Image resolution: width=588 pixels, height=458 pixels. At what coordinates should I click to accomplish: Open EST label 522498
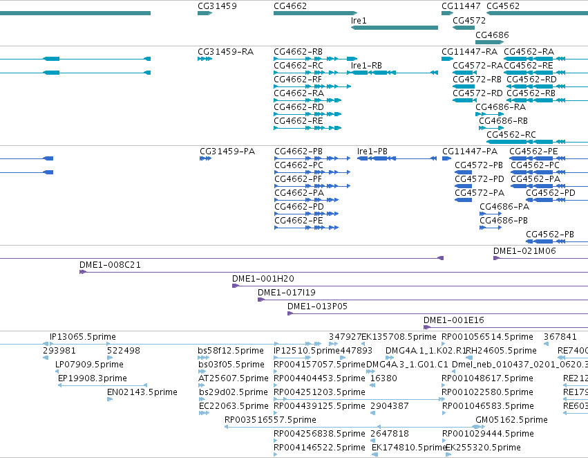[124, 351]
